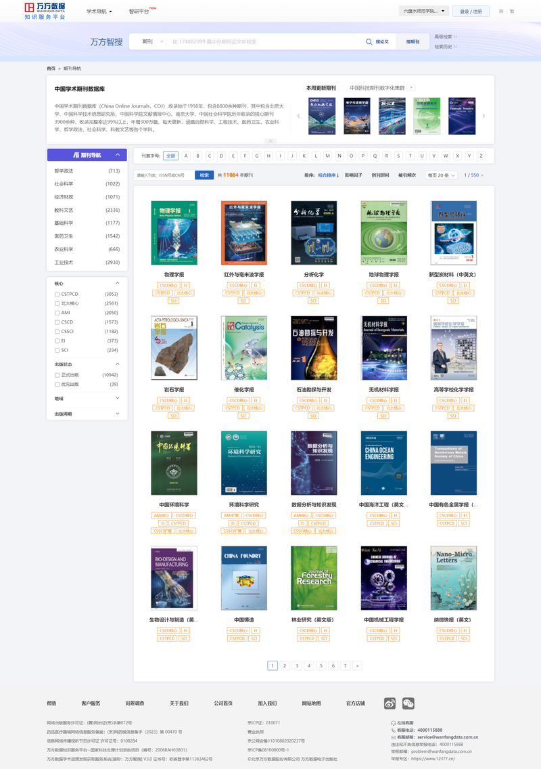Check the SCI core filter
The image size is (541, 769).
pyautogui.click(x=57, y=350)
